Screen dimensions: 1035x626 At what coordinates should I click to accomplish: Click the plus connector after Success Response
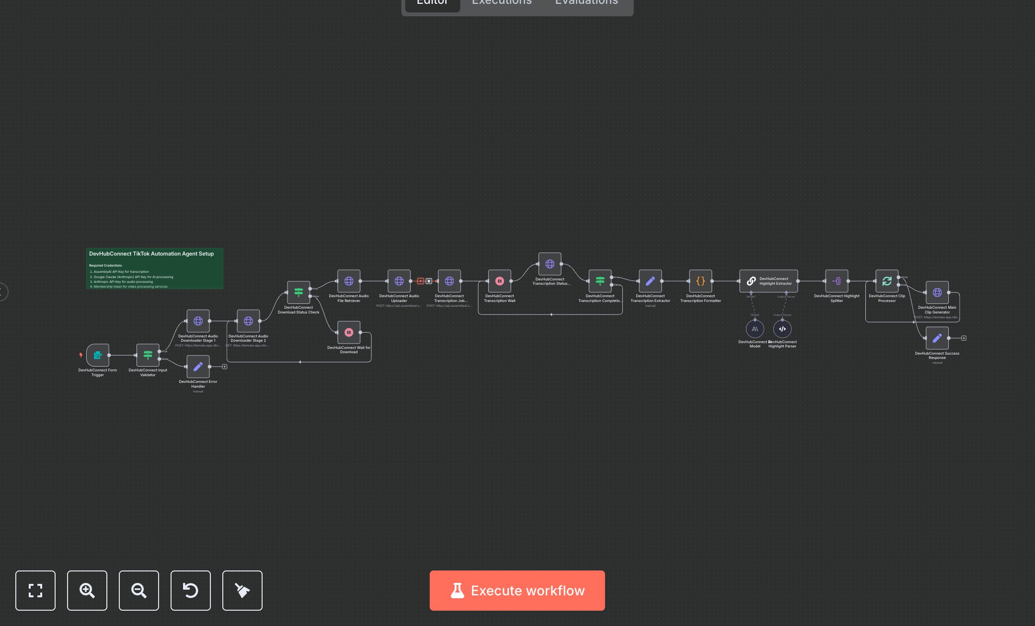point(964,338)
